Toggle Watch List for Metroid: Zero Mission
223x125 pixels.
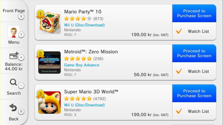(x=194, y=71)
